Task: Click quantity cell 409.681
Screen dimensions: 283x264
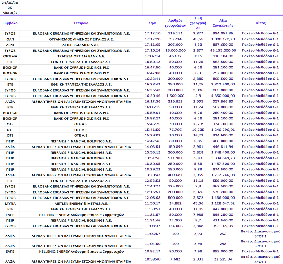Action: click(x=175, y=175)
